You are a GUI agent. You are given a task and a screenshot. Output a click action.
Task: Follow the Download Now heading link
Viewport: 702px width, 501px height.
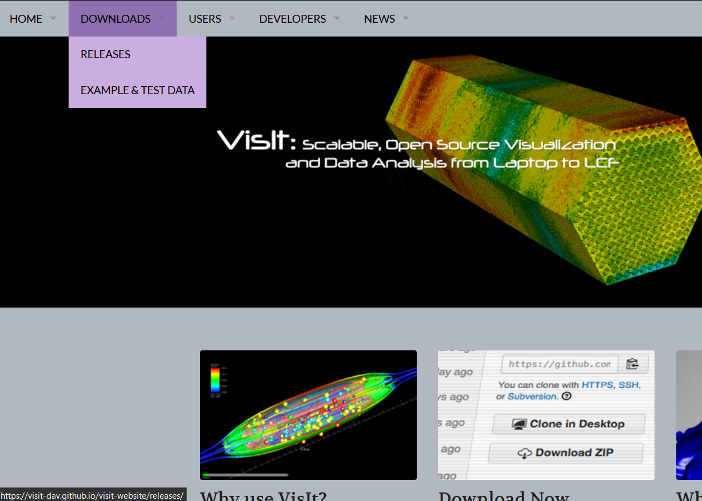click(x=504, y=496)
